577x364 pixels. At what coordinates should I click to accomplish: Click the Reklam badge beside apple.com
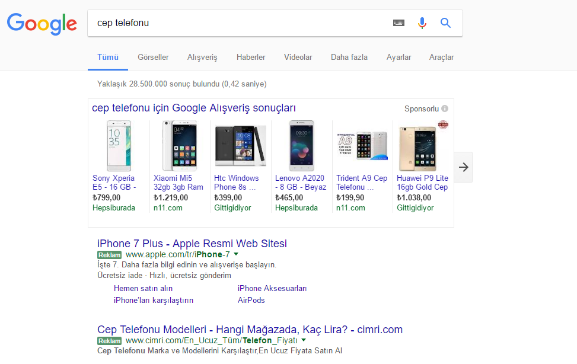109,255
